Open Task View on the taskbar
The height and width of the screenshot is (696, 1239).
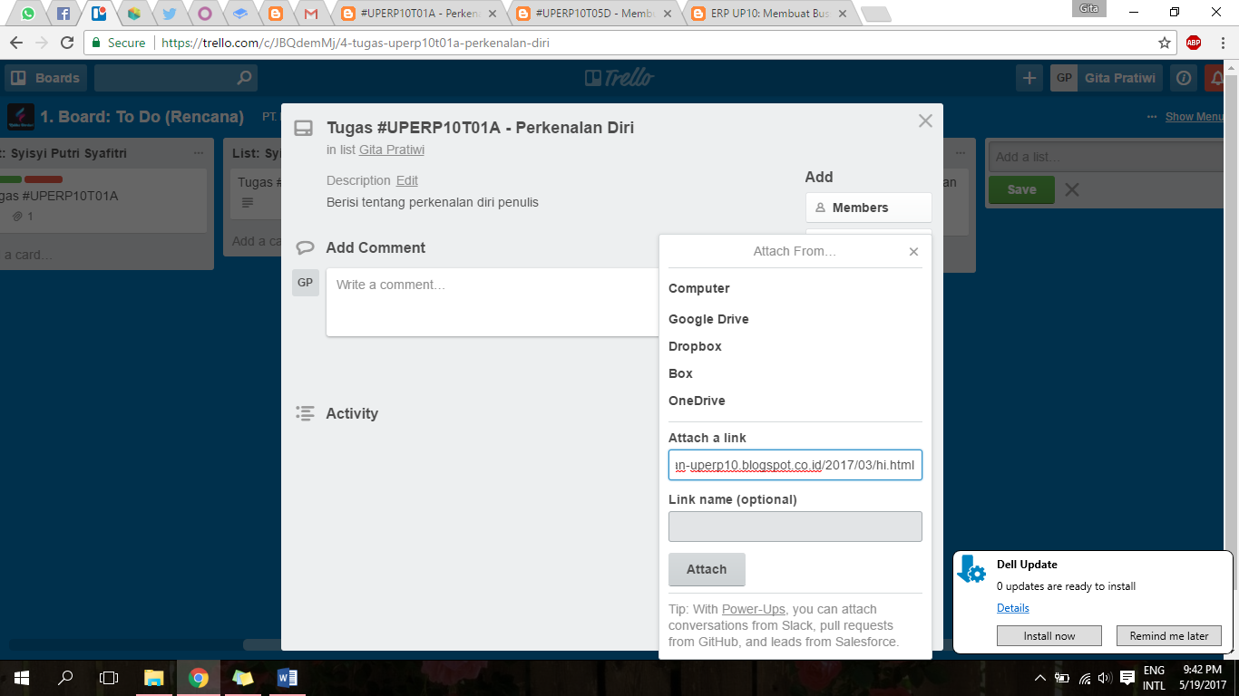tap(109, 677)
